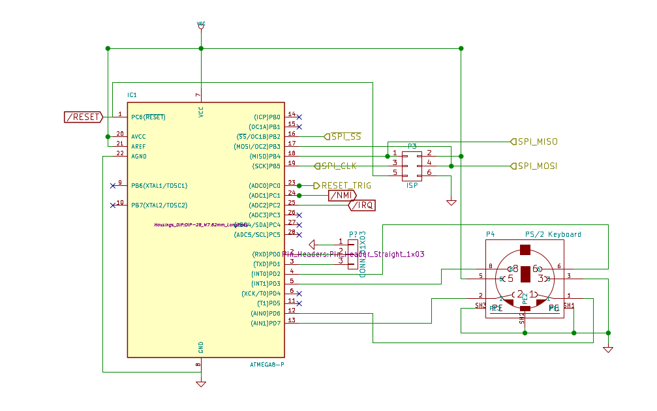Viewport: 657px width, 411px height.
Task: Select the junction dot on PC0 wire
Action: point(299,185)
